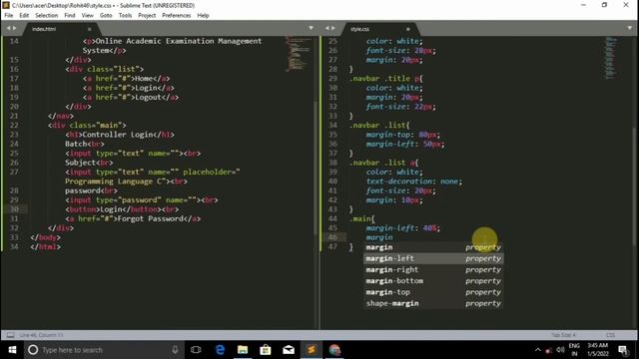The image size is (639, 359).
Task: Open Windows Start menu
Action: click(12, 350)
